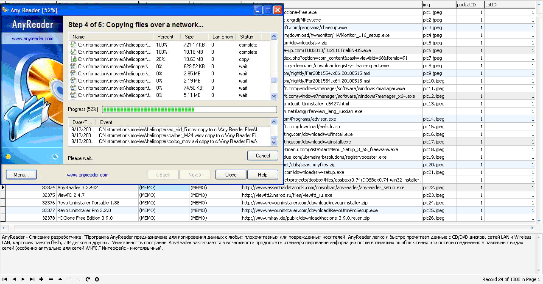Refresh data with curved arrow icon
543x284 pixels.
tap(88, 279)
